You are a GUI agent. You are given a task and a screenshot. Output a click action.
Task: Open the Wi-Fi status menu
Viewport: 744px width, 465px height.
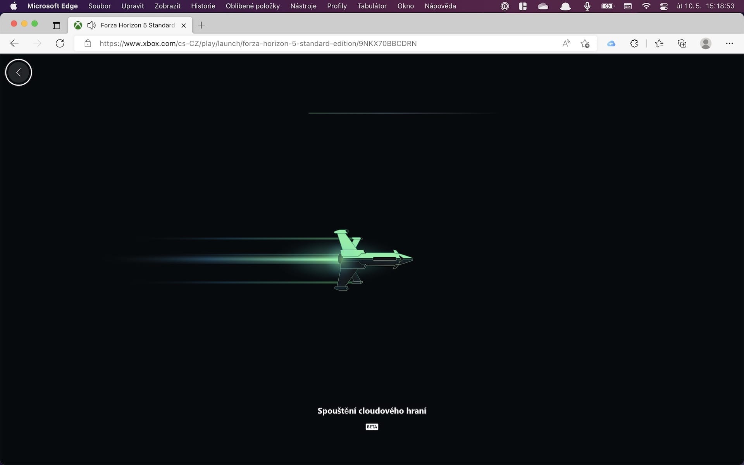coord(646,6)
